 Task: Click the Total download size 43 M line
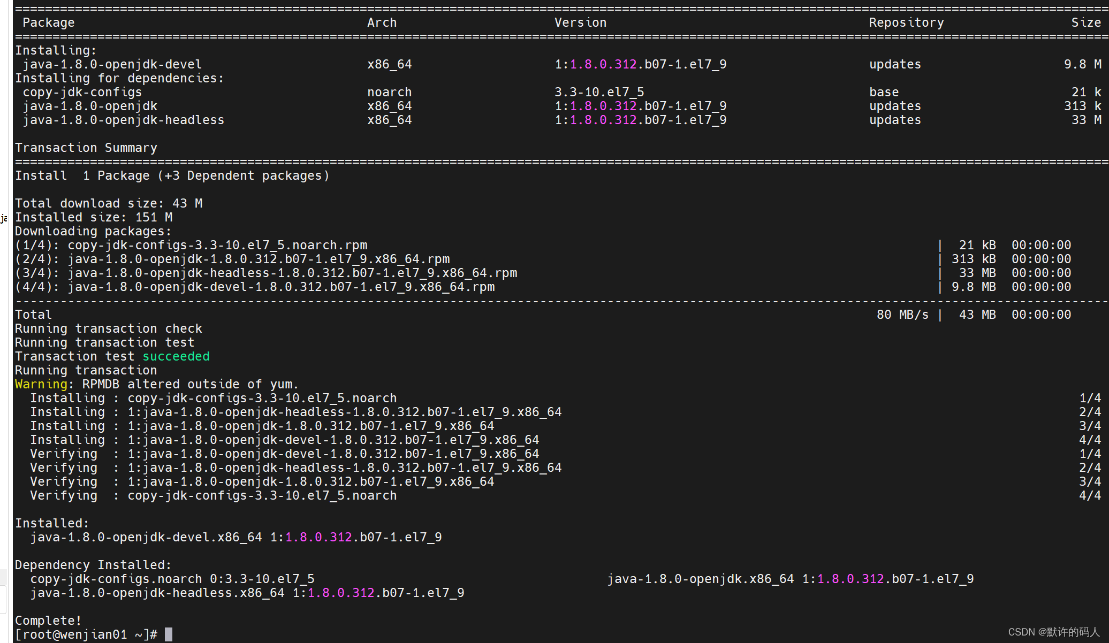click(x=109, y=203)
